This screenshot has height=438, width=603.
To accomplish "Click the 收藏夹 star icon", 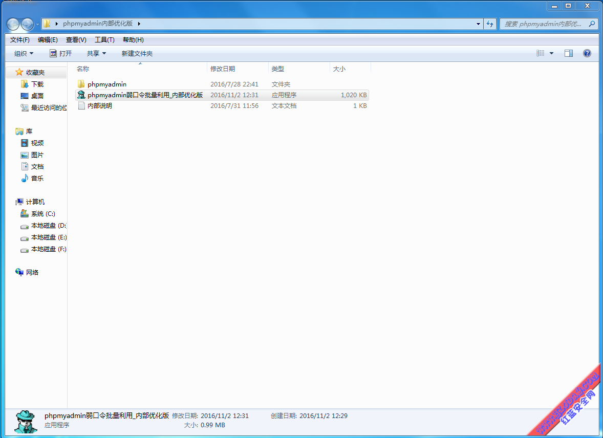I will pos(19,72).
